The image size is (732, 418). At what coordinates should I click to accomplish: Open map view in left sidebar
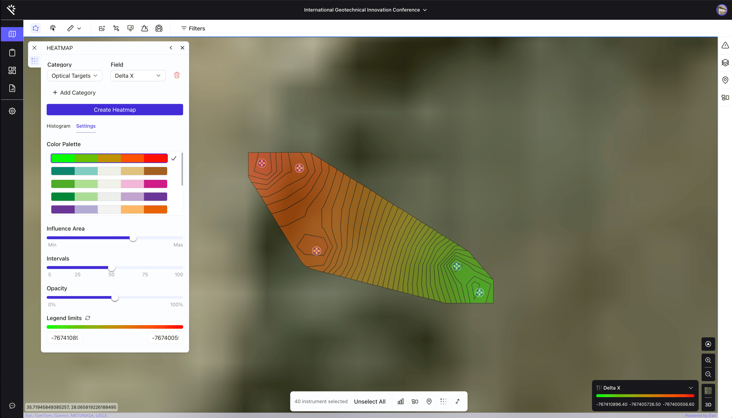coord(12,34)
